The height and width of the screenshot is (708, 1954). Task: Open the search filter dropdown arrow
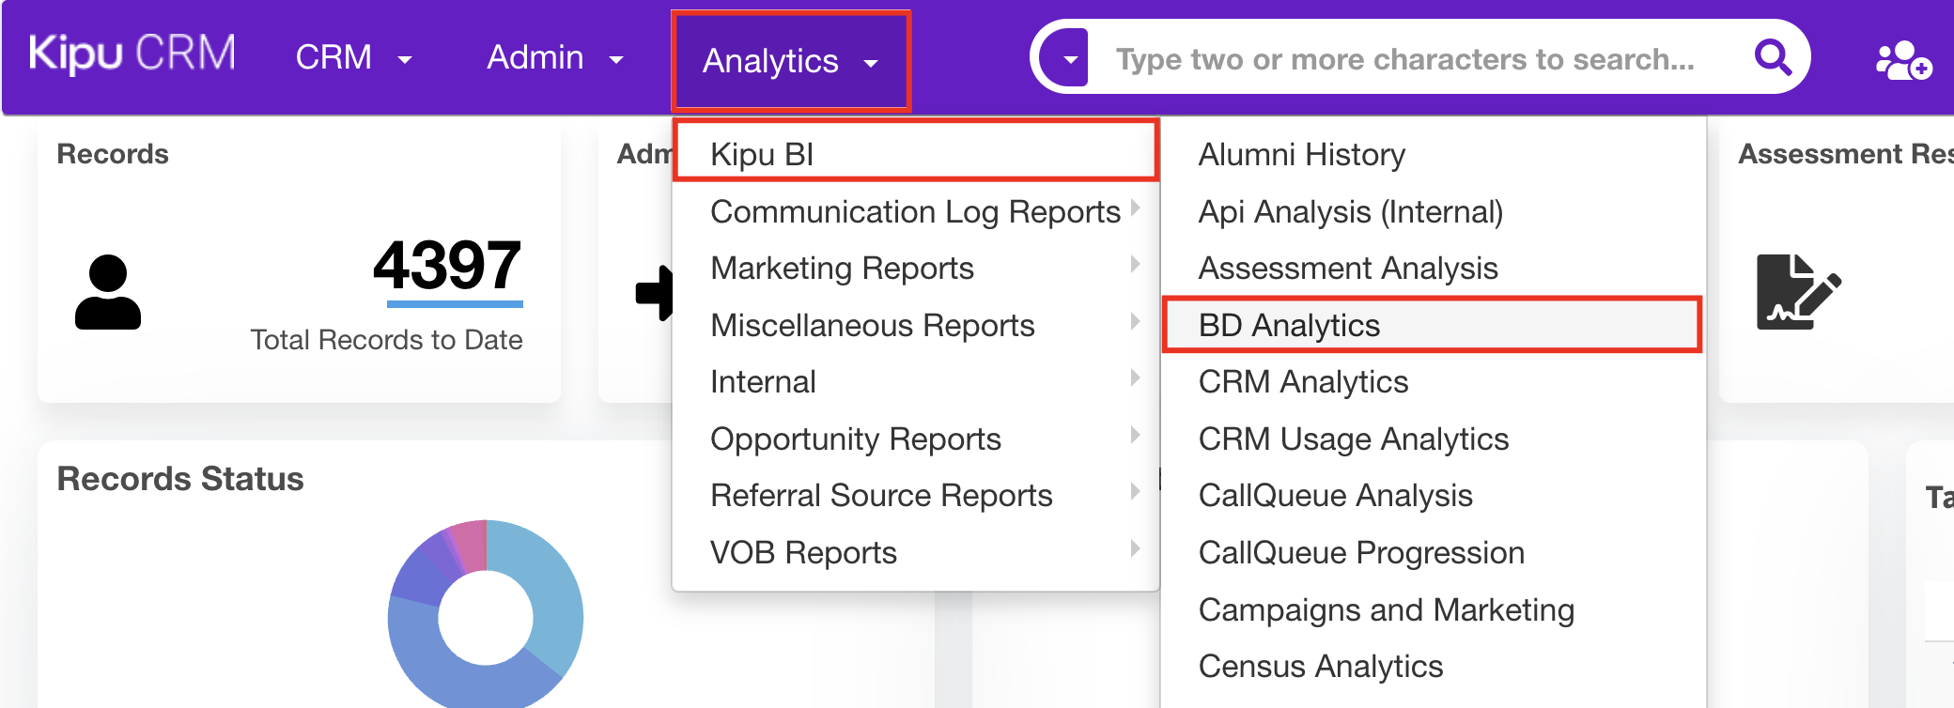[x=1070, y=59]
